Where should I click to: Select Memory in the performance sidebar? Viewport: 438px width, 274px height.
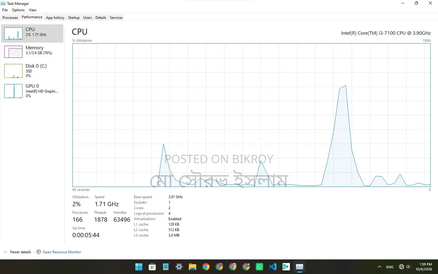click(32, 52)
